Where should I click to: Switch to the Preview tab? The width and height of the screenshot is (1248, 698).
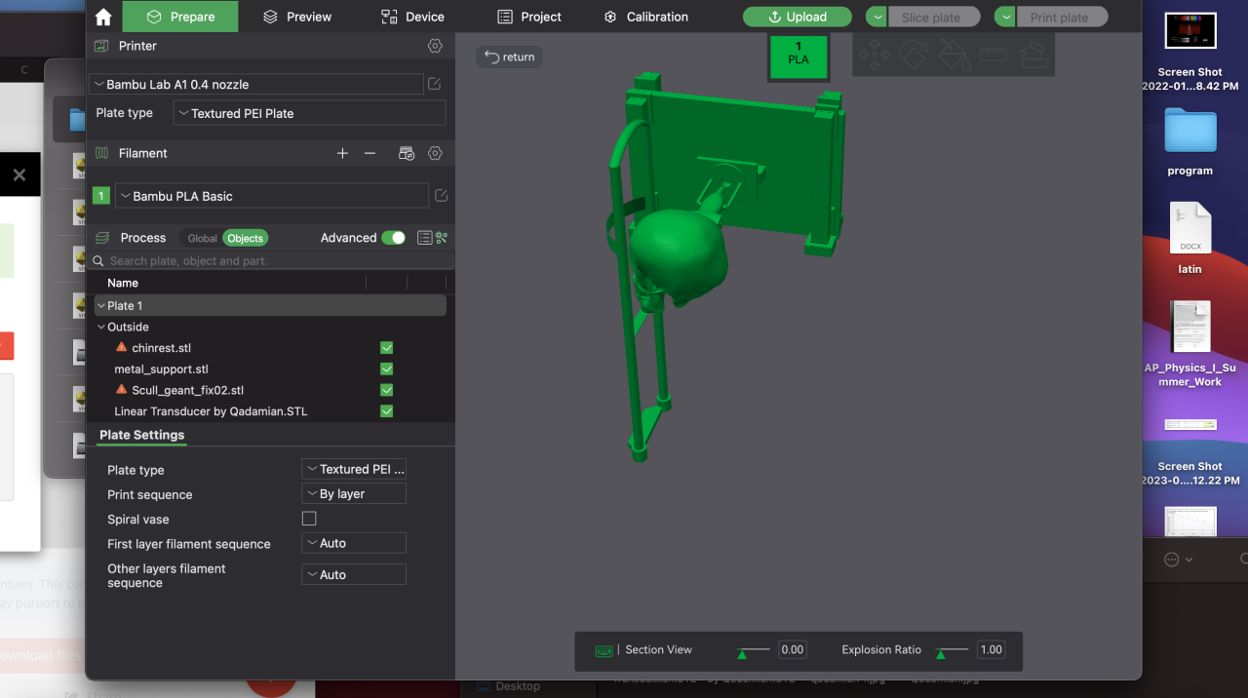[297, 17]
